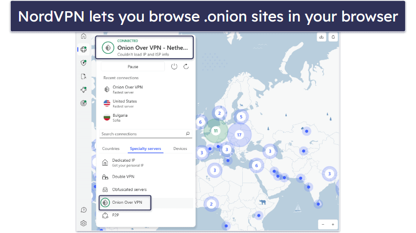Click the map cluster labeled 17

pyautogui.click(x=239, y=135)
